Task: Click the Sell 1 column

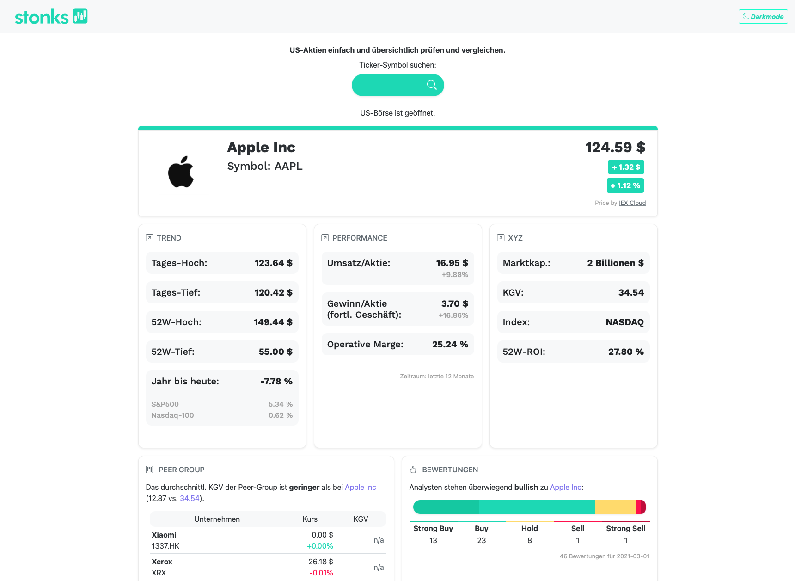Action: [x=578, y=534]
